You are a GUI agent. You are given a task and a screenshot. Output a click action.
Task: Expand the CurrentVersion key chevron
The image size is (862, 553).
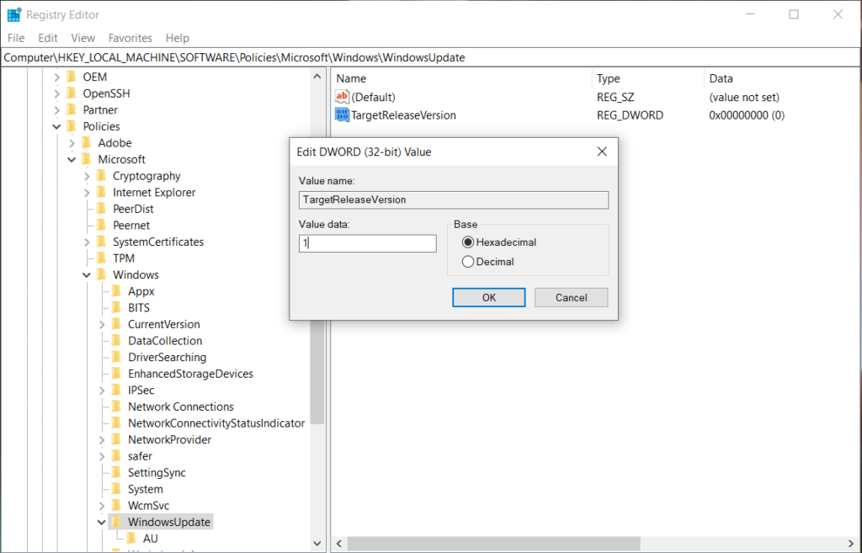102,325
